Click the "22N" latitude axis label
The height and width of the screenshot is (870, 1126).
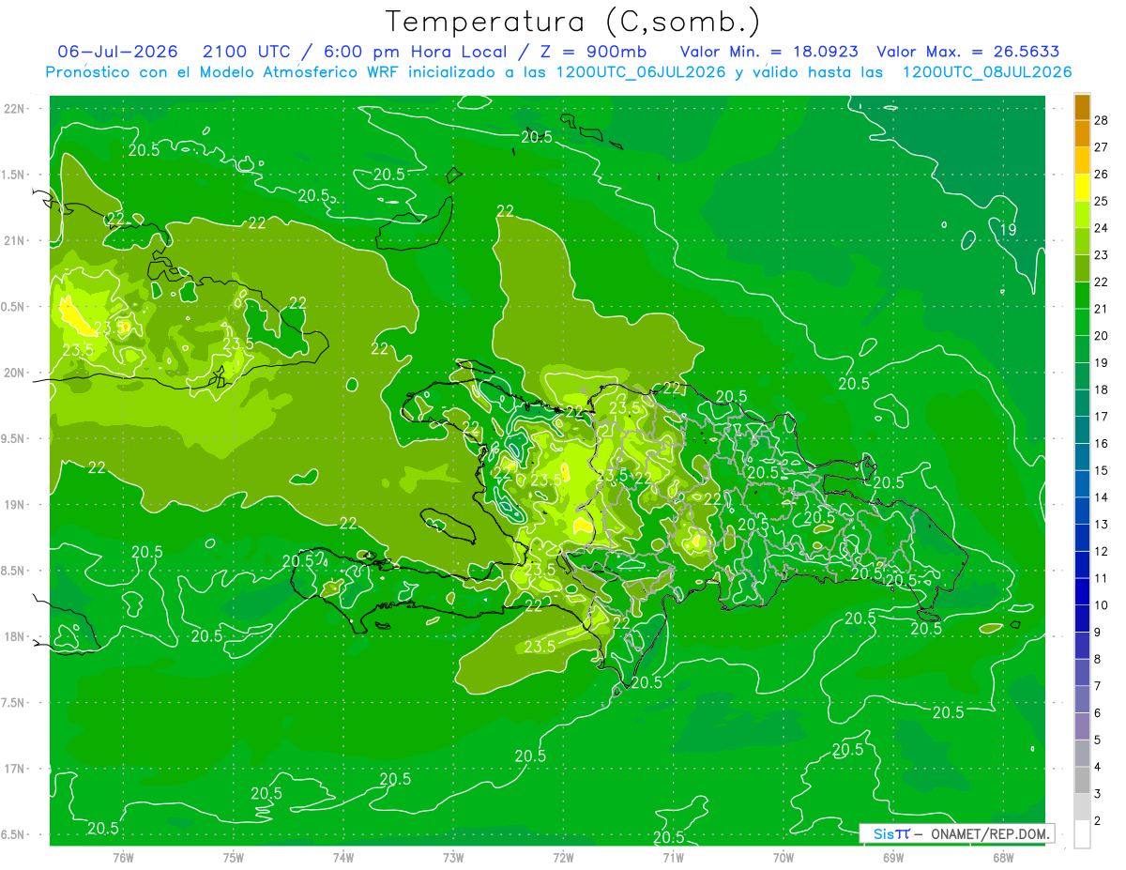[x=15, y=109]
